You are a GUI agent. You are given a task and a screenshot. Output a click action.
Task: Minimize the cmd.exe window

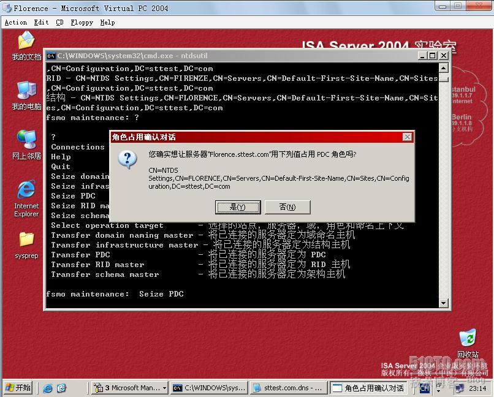click(x=423, y=56)
